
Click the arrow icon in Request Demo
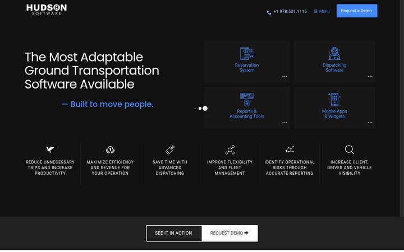246,233
